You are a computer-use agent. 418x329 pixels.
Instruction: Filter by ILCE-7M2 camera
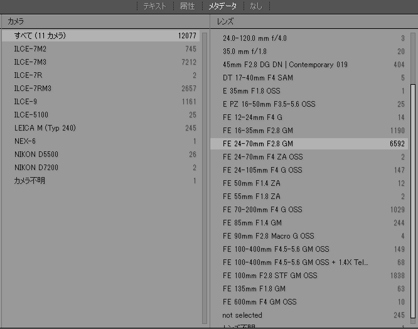(x=101, y=49)
